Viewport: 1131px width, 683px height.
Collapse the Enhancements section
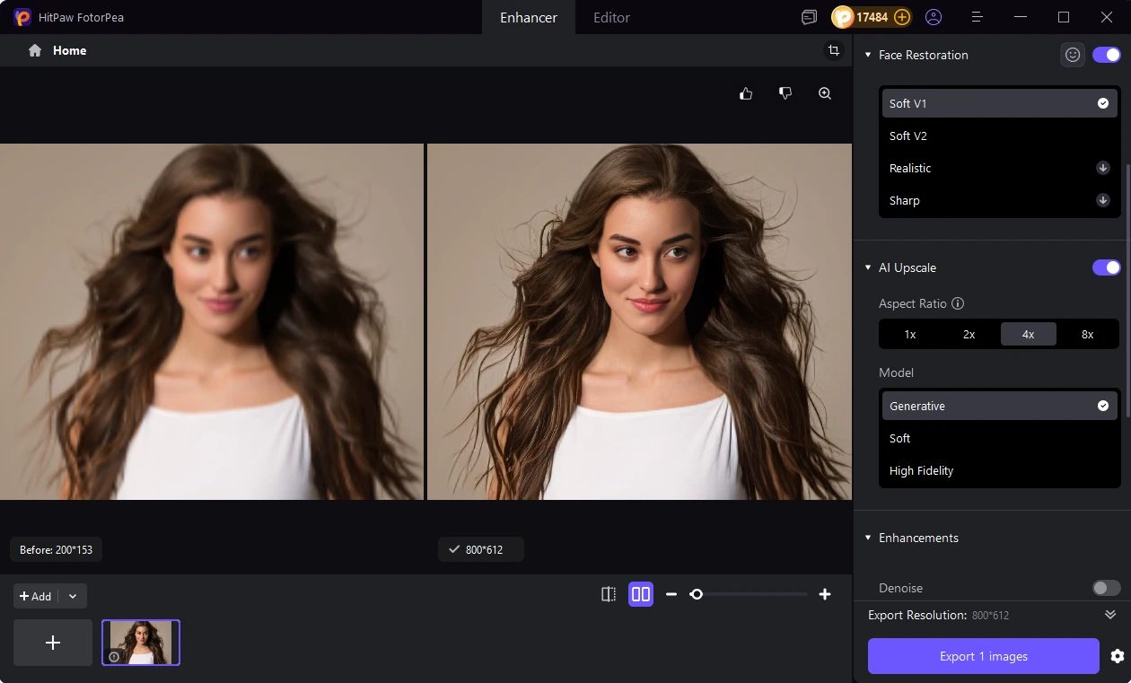867,537
